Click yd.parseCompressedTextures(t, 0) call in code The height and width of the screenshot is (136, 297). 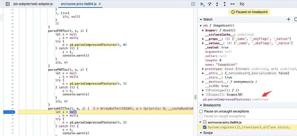pos(98,45)
